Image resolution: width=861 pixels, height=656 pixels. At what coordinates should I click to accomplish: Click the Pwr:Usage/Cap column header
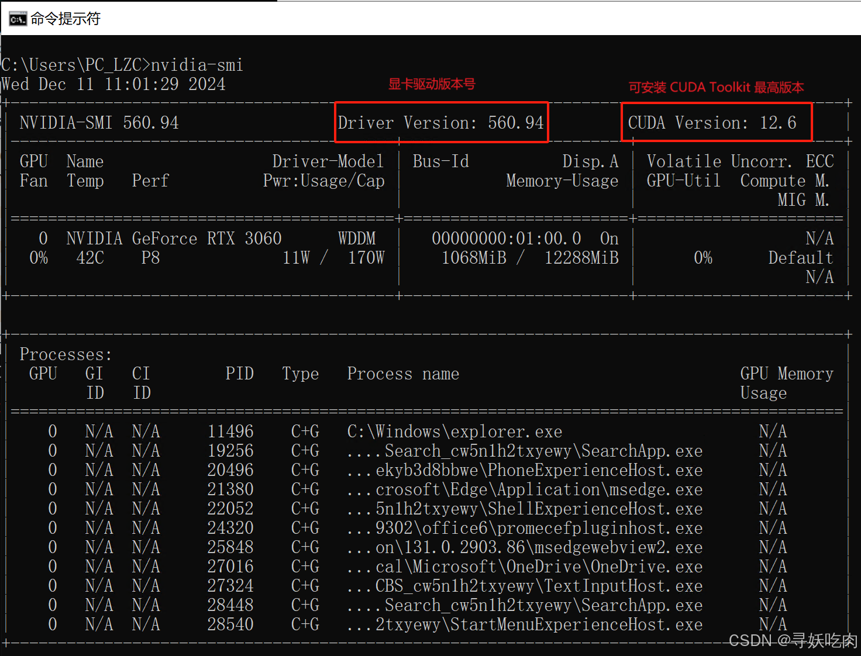pos(323,181)
